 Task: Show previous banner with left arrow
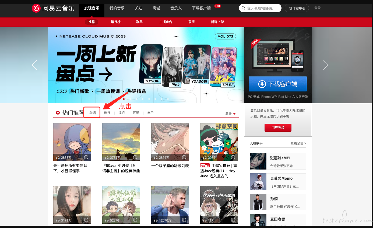pos(34,65)
